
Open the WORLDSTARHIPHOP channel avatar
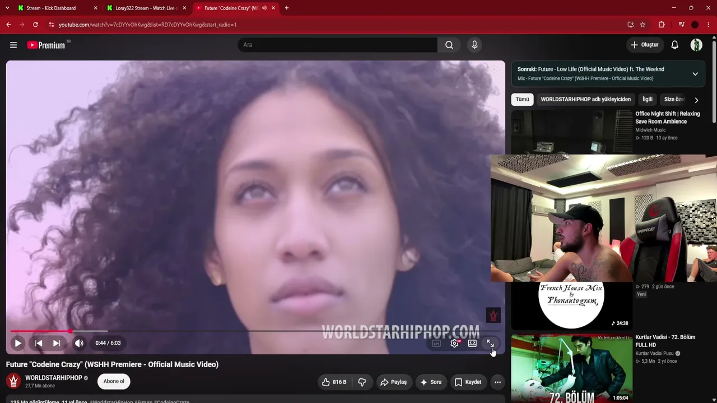[x=13, y=381]
